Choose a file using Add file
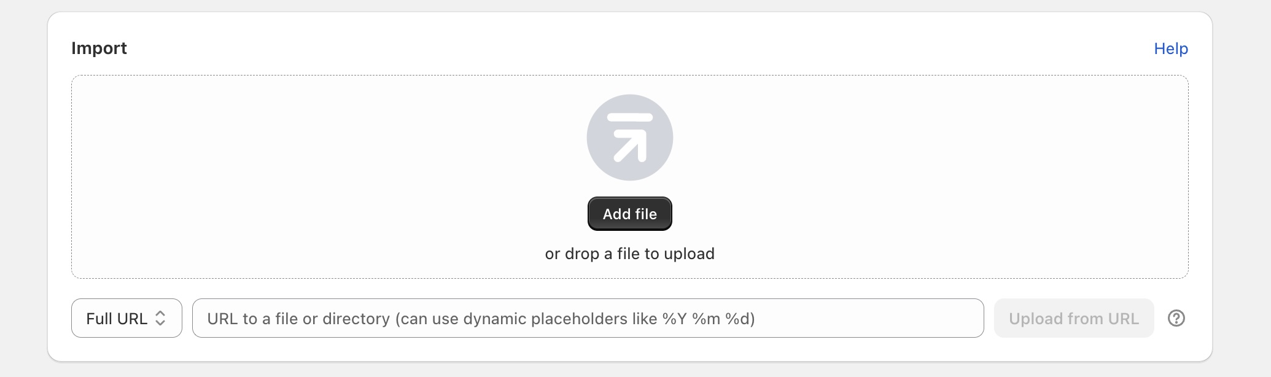This screenshot has width=1271, height=377. tap(629, 214)
